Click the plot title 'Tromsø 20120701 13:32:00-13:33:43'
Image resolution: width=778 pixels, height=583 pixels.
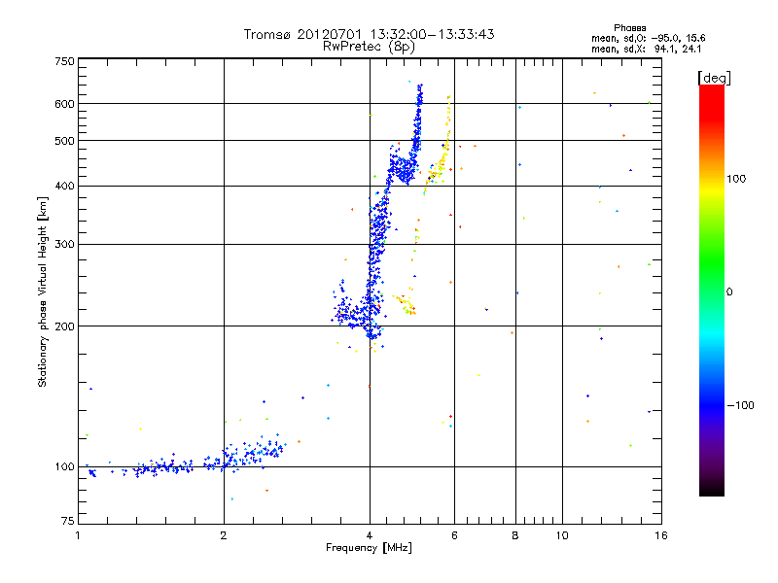pyautogui.click(x=370, y=34)
